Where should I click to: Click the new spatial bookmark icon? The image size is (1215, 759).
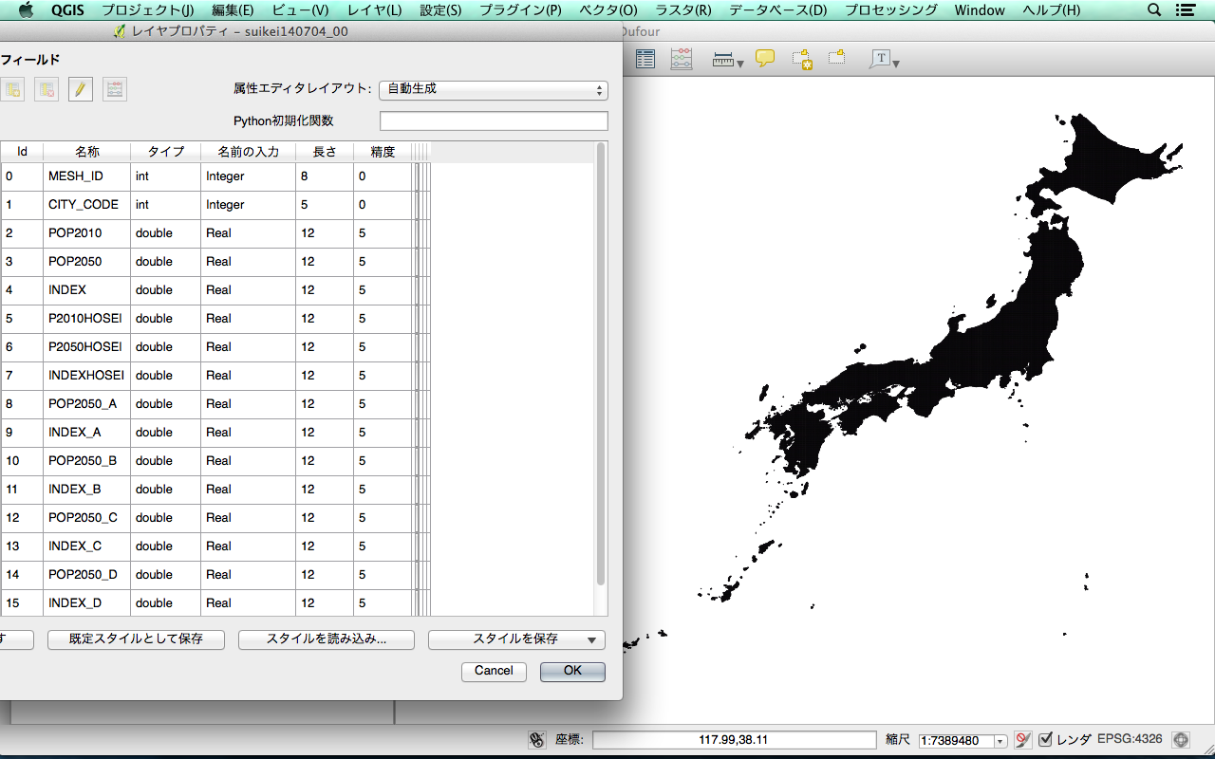point(802,59)
